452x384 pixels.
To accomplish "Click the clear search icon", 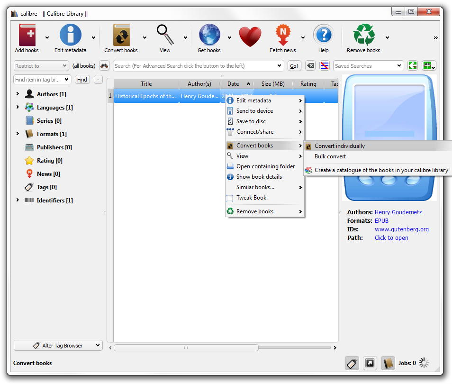I will [x=310, y=66].
